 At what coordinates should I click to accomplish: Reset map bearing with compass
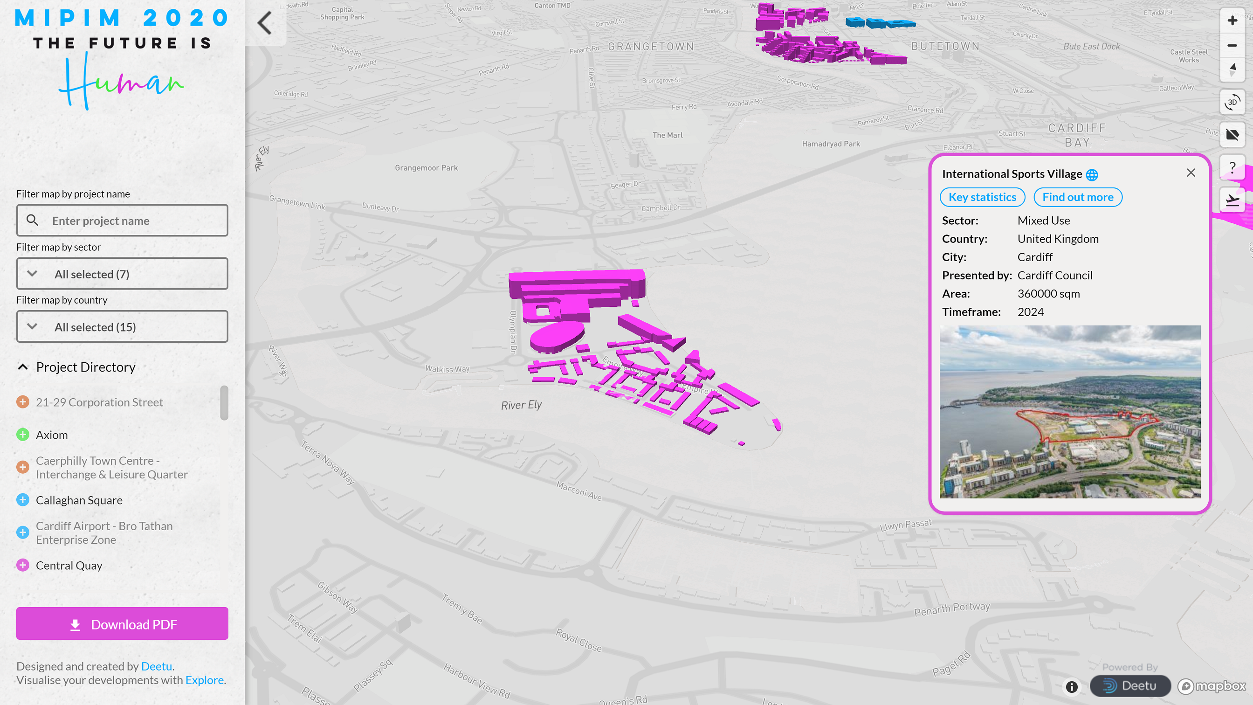pos(1232,70)
